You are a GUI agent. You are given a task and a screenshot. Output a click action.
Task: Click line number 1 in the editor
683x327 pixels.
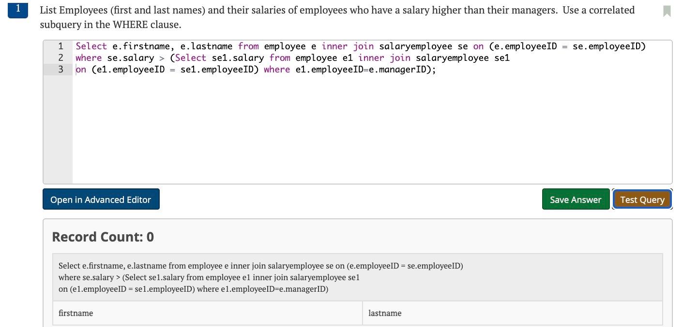[61, 46]
